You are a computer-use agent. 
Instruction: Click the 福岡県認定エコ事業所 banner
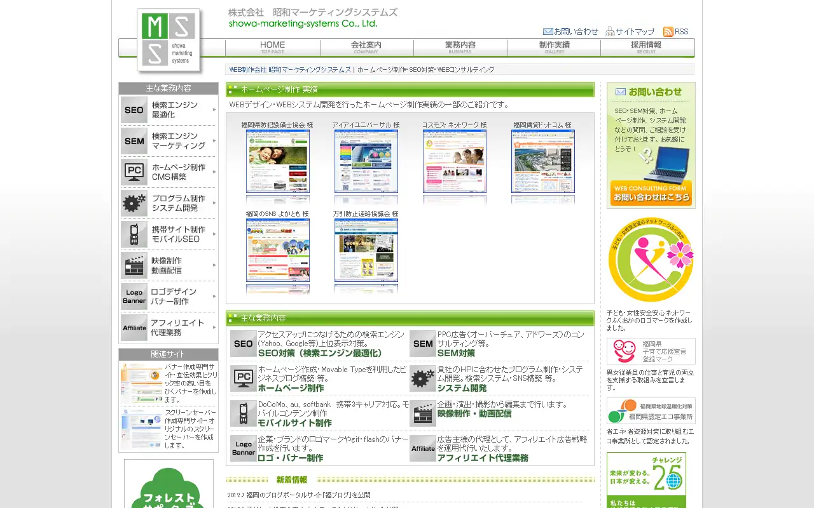click(651, 411)
